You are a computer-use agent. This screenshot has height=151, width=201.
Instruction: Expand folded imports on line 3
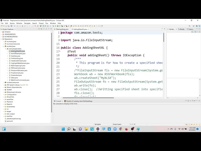pos(60,40)
